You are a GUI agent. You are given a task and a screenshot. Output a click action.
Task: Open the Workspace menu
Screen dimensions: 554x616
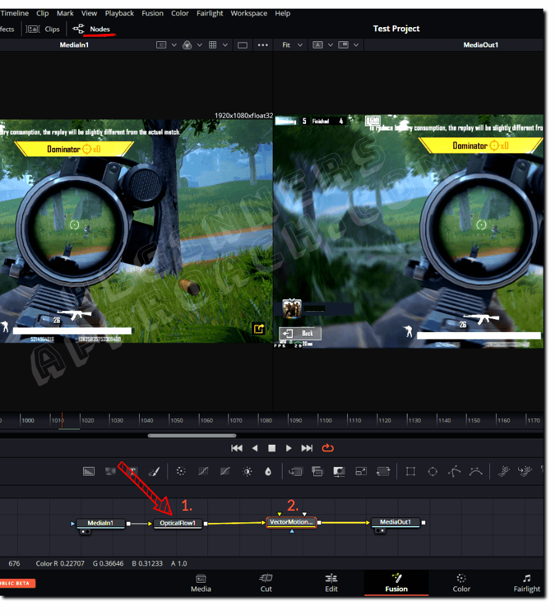(x=249, y=13)
